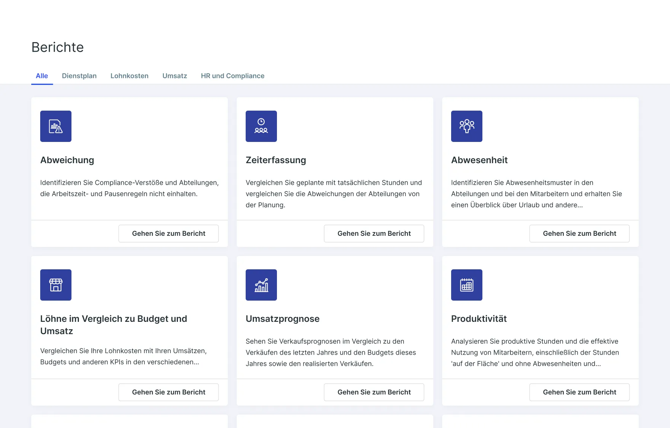Click the Abweichung card title
This screenshot has height=428, width=670.
pyautogui.click(x=67, y=160)
